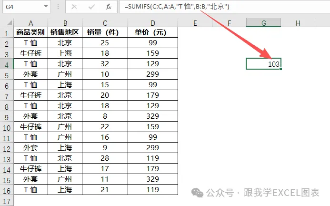Click sales quantity cell with 16
Screen dimensions: 330x206
tap(105, 137)
